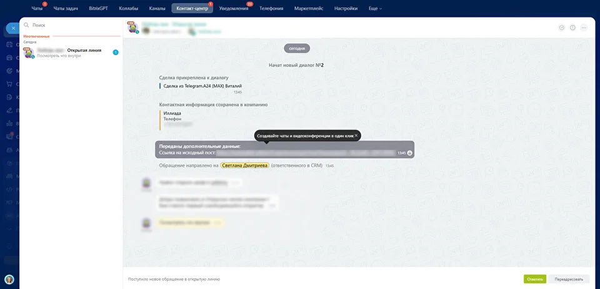Close the chats and videoconferences tooltip
Image resolution: width=600 pixels, height=289 pixels.
356,136
